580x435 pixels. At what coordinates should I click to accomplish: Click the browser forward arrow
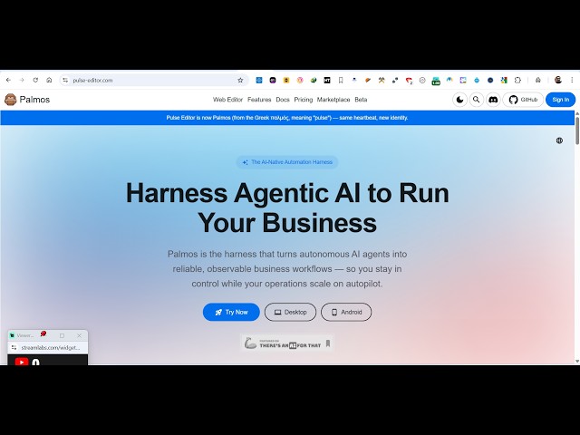click(x=22, y=80)
